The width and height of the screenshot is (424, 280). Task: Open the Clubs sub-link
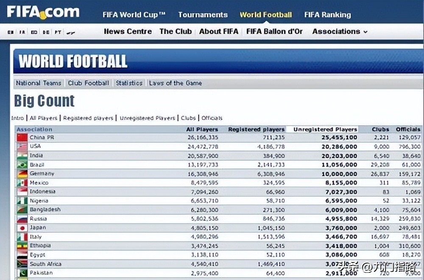coord(188,118)
